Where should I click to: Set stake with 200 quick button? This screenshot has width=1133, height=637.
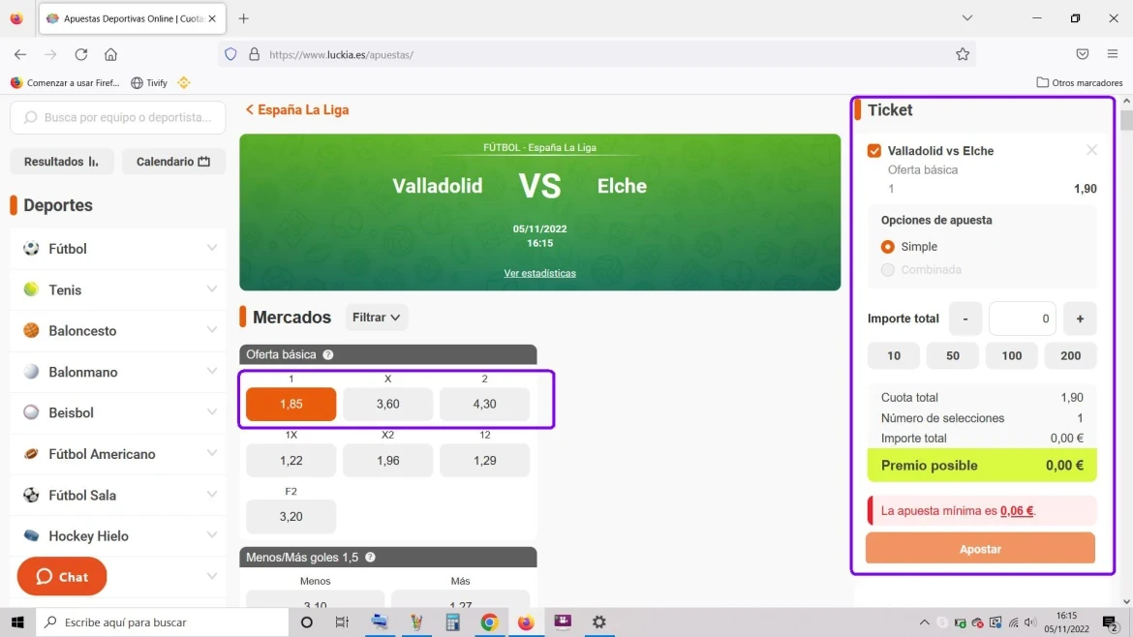pyautogui.click(x=1071, y=355)
